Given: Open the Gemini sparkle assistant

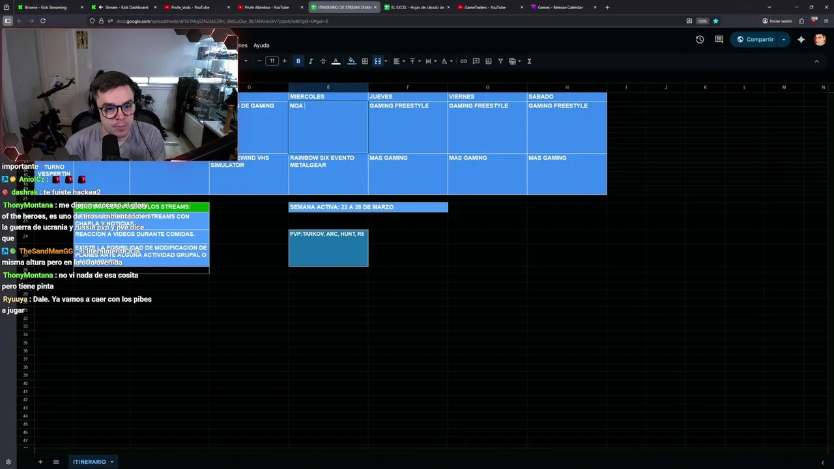Looking at the screenshot, I should (801, 40).
